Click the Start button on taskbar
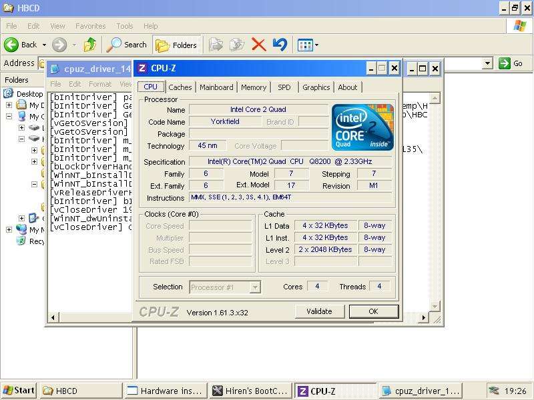The width and height of the screenshot is (534, 400). pos(19,391)
